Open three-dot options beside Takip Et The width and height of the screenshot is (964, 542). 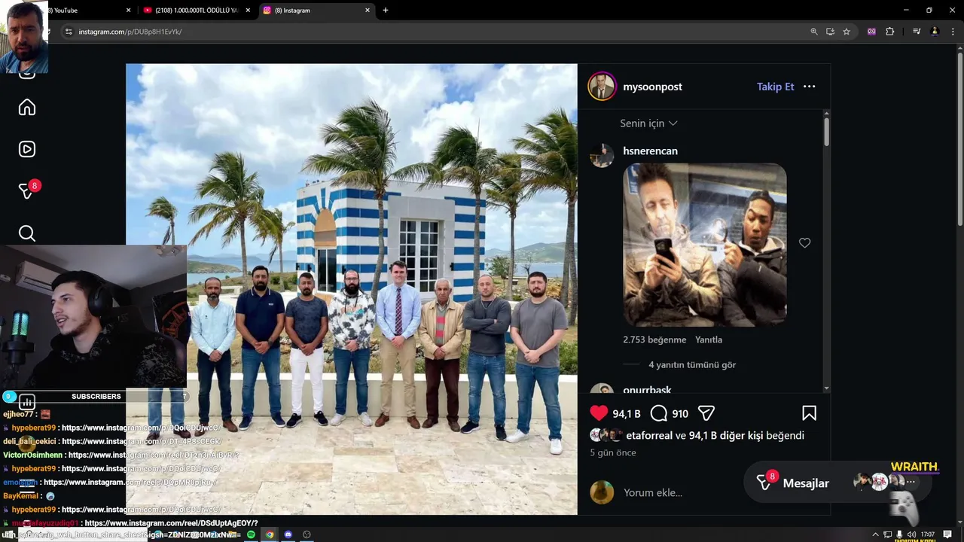(809, 87)
